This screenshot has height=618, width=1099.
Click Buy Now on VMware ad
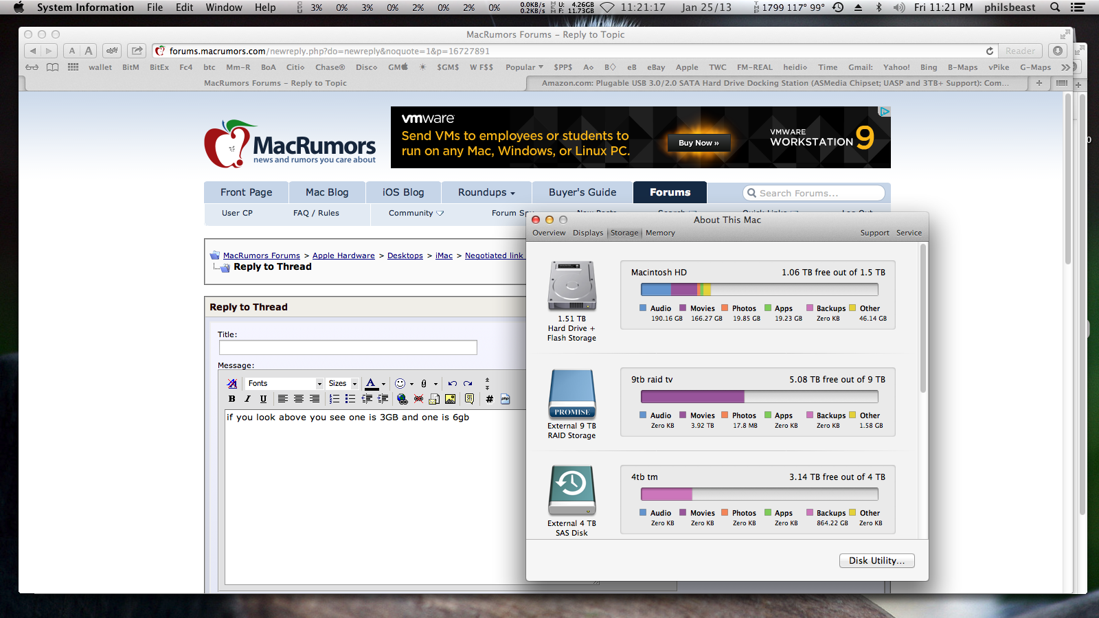pos(699,143)
